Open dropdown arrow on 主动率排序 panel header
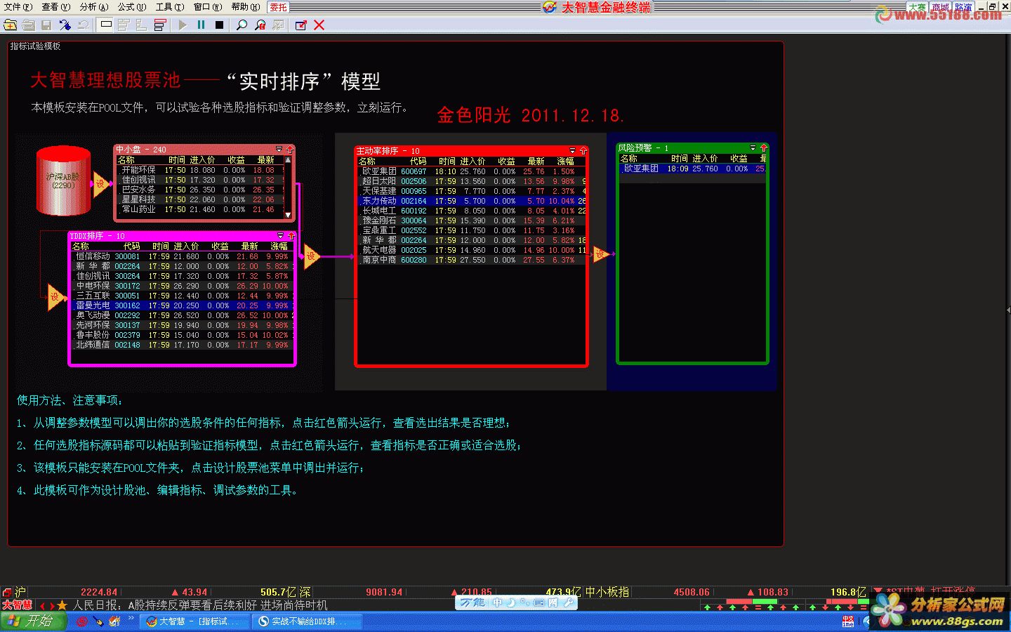This screenshot has height=632, width=1011. [573, 151]
